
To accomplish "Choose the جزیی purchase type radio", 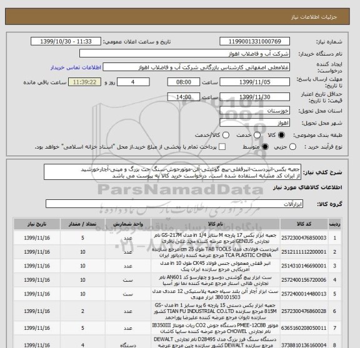I will pos(292,147).
